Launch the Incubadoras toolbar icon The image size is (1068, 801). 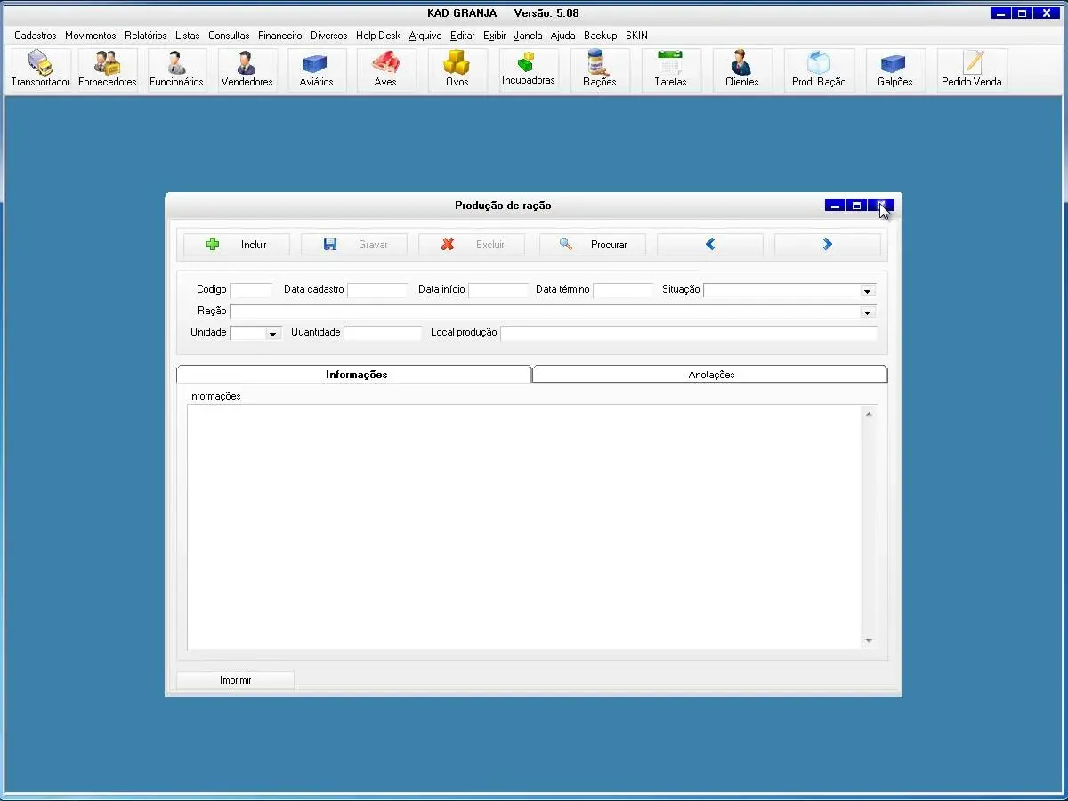[x=528, y=69]
